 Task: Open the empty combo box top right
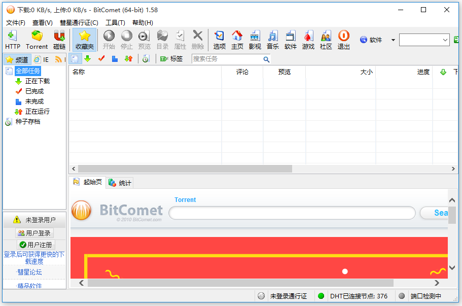coord(424,40)
